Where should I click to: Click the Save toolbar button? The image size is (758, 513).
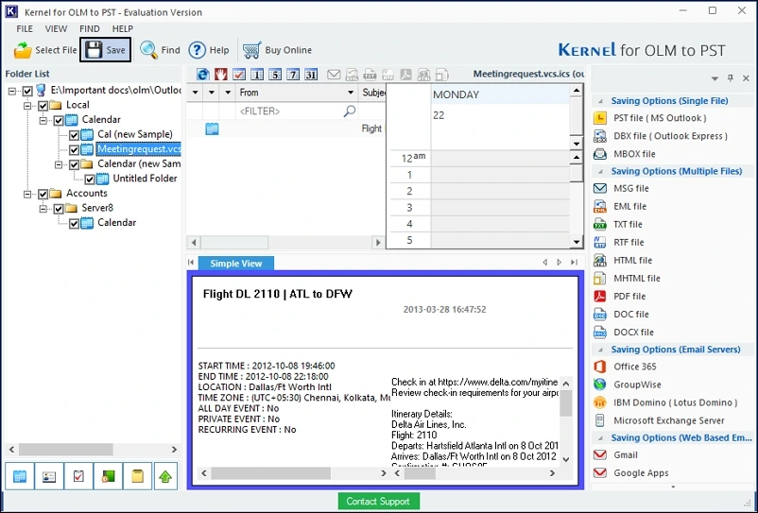(106, 50)
